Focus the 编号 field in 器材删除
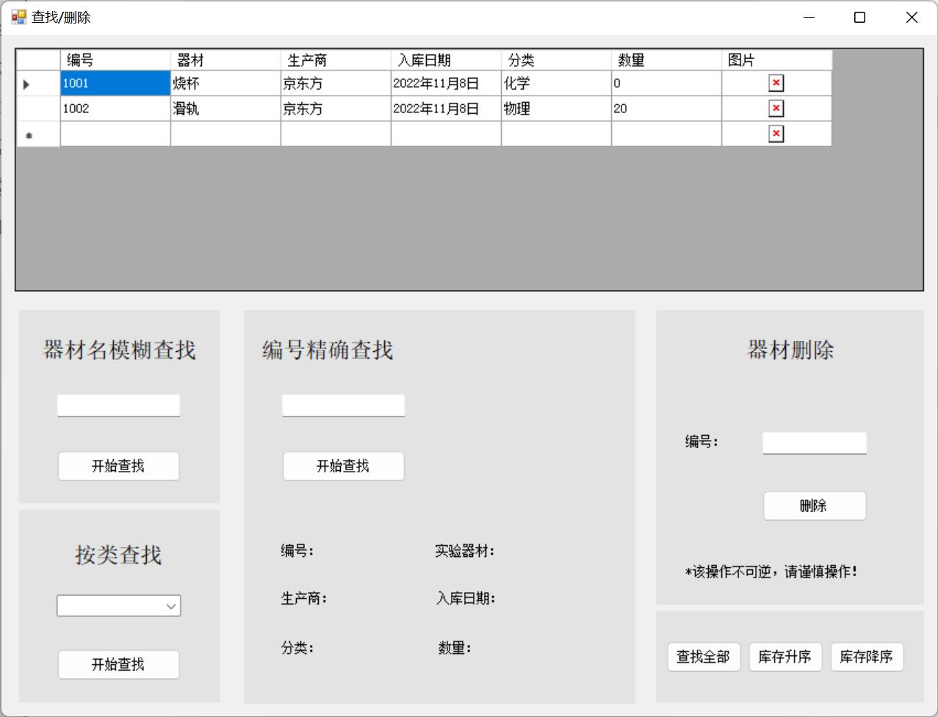The height and width of the screenshot is (717, 938). pyautogui.click(x=814, y=443)
